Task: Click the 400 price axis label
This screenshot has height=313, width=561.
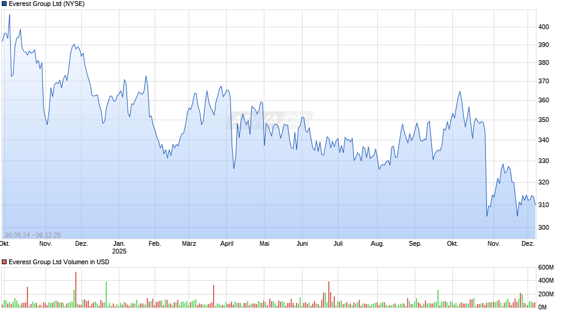Action: click(544, 27)
